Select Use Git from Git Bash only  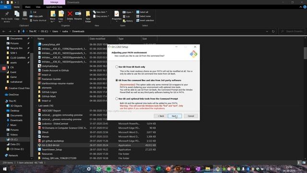[117, 67]
